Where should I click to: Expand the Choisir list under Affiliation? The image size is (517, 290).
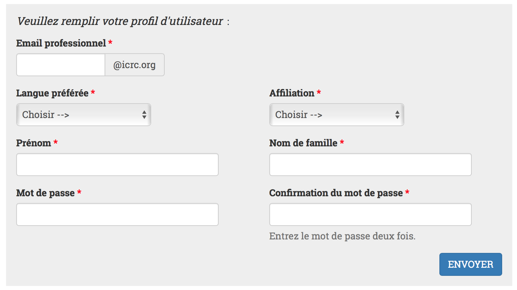point(336,115)
